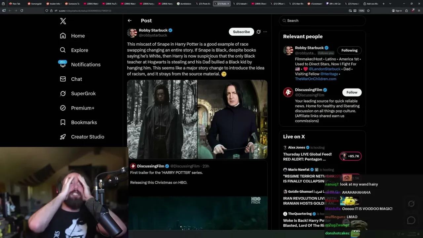Open the @LandonStarbuck mention link
The image size is (423, 238).
coord(325,69)
